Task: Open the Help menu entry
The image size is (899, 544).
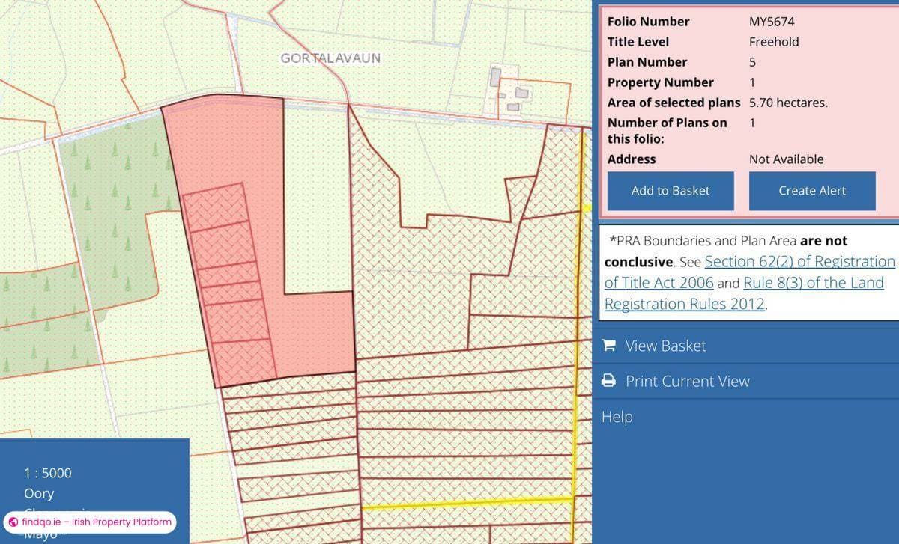Action: 617,417
